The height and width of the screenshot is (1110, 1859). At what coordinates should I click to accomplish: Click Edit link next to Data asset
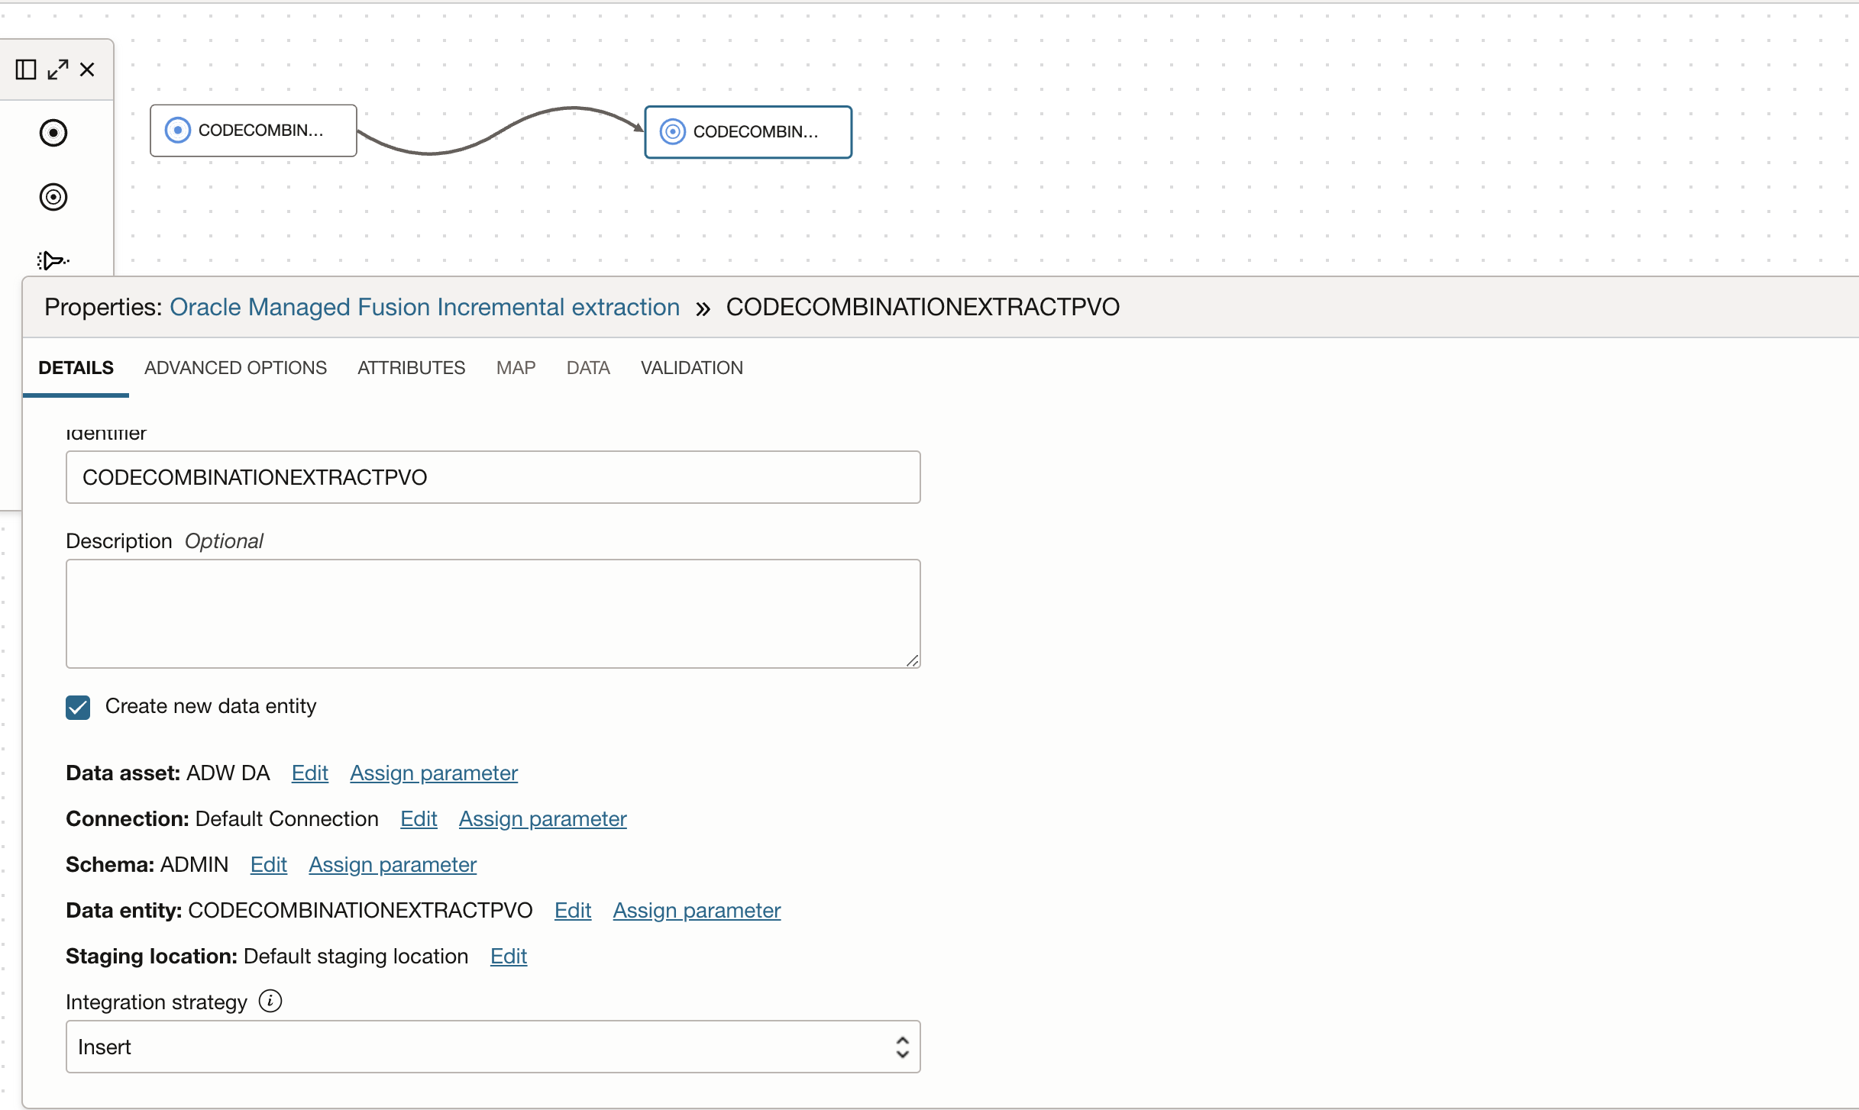309,773
